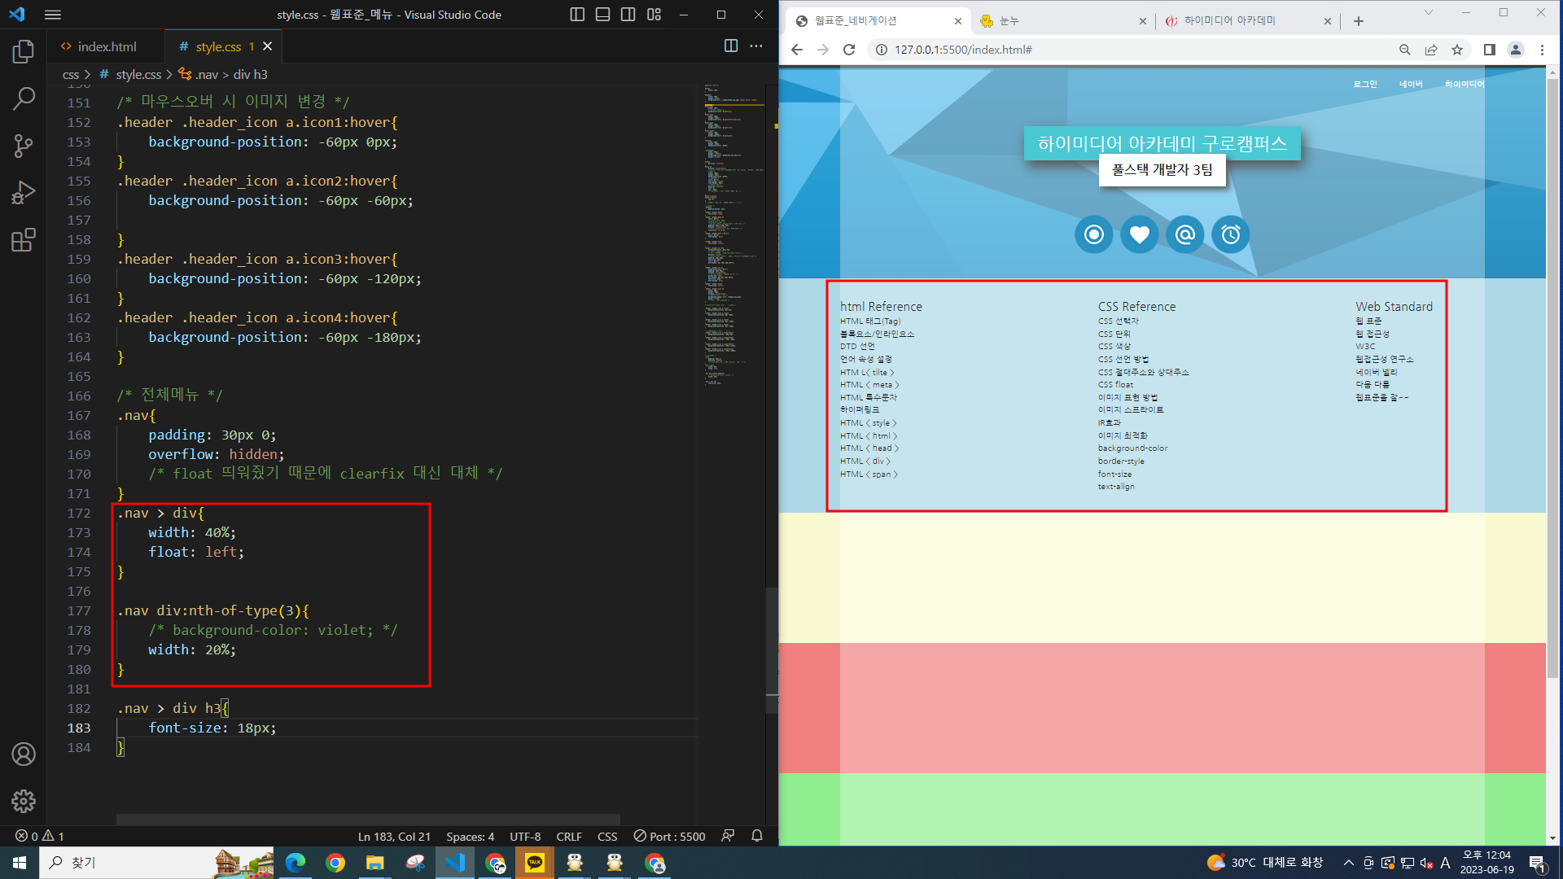Open the Search view in activity bar
Screen dimensions: 1563x879
coord(24,99)
